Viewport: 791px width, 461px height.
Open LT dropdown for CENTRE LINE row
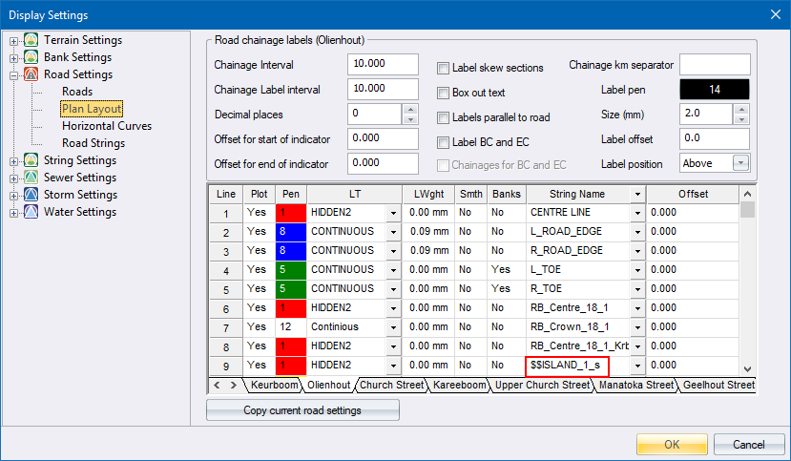tap(393, 213)
